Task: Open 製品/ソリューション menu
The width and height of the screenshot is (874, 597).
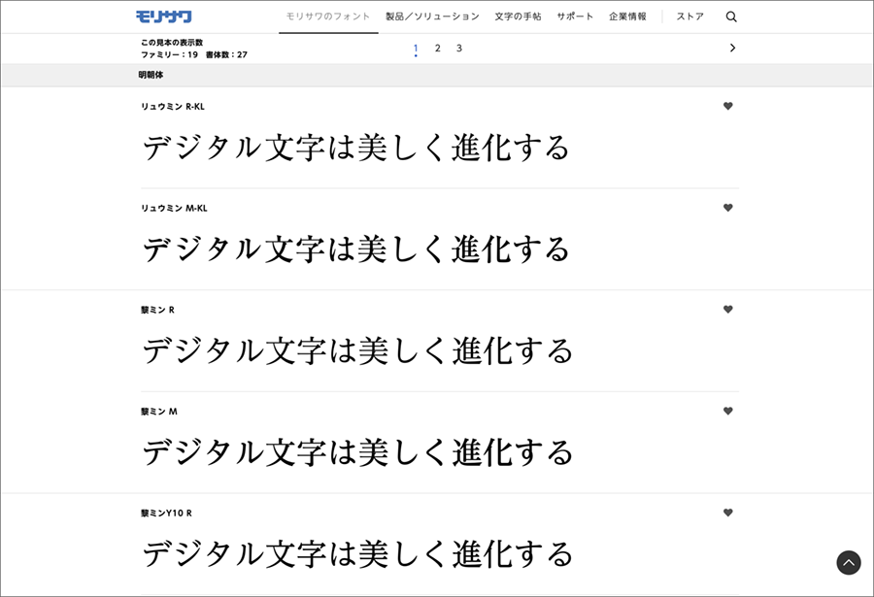Action: tap(432, 17)
